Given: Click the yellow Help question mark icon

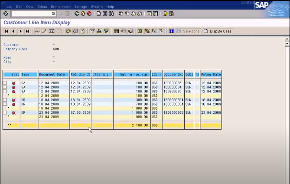Looking at the screenshot, I should click(165, 13).
